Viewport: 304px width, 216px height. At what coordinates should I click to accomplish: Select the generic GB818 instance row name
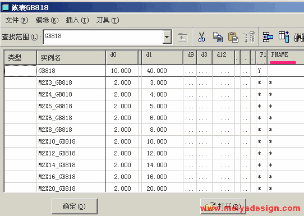(x=47, y=71)
